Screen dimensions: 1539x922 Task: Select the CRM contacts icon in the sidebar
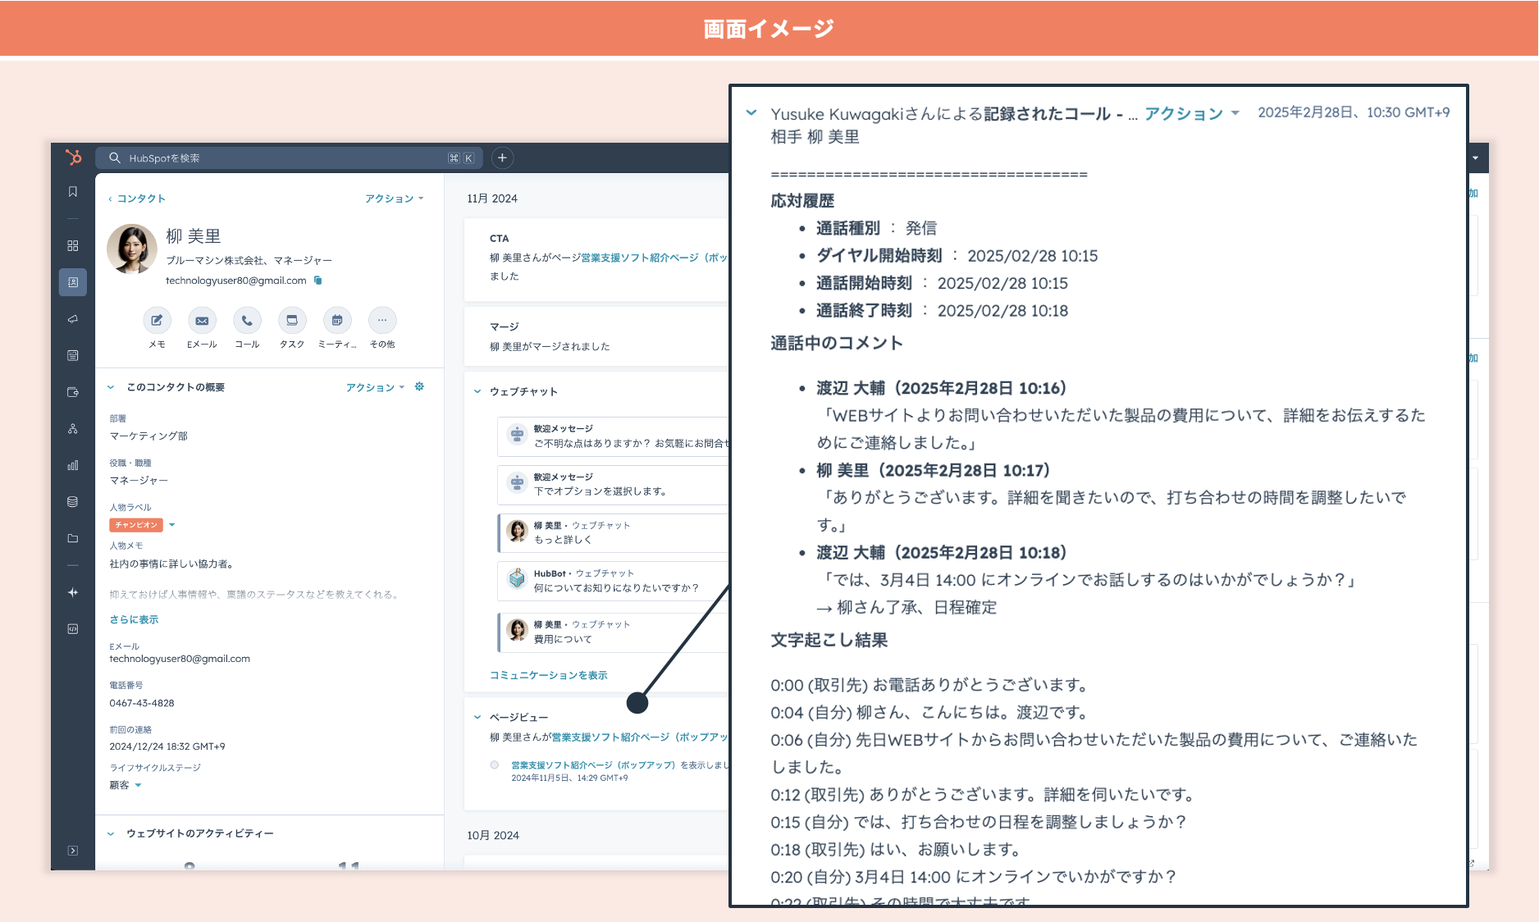coord(72,281)
